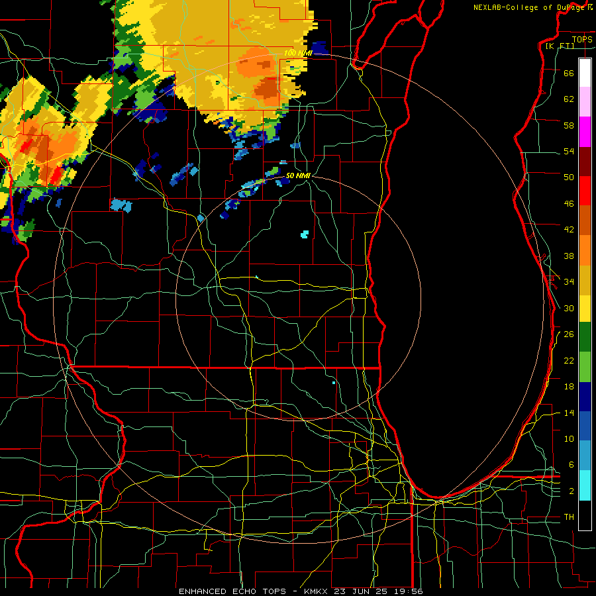Click the legend value "26"
Screen dimensions: 596x596
[569, 334]
